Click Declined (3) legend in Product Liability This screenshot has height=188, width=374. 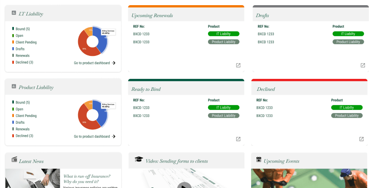point(24,136)
